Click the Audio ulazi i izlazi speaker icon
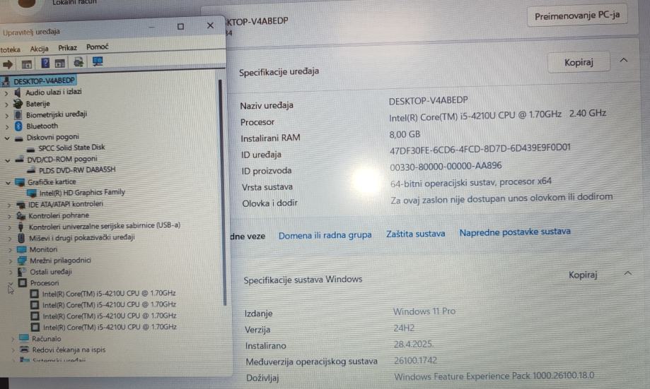The image size is (650, 389). 18,92
